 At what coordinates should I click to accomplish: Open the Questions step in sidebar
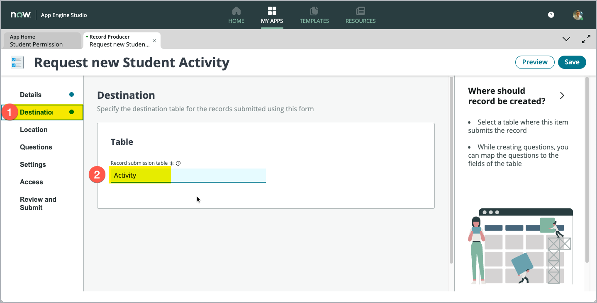click(42, 147)
